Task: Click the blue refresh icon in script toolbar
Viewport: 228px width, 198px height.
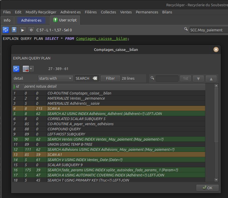Action: tap(6, 30)
